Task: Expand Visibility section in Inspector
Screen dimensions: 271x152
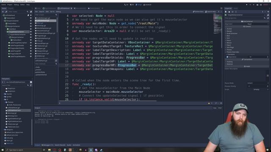Action: point(230,62)
